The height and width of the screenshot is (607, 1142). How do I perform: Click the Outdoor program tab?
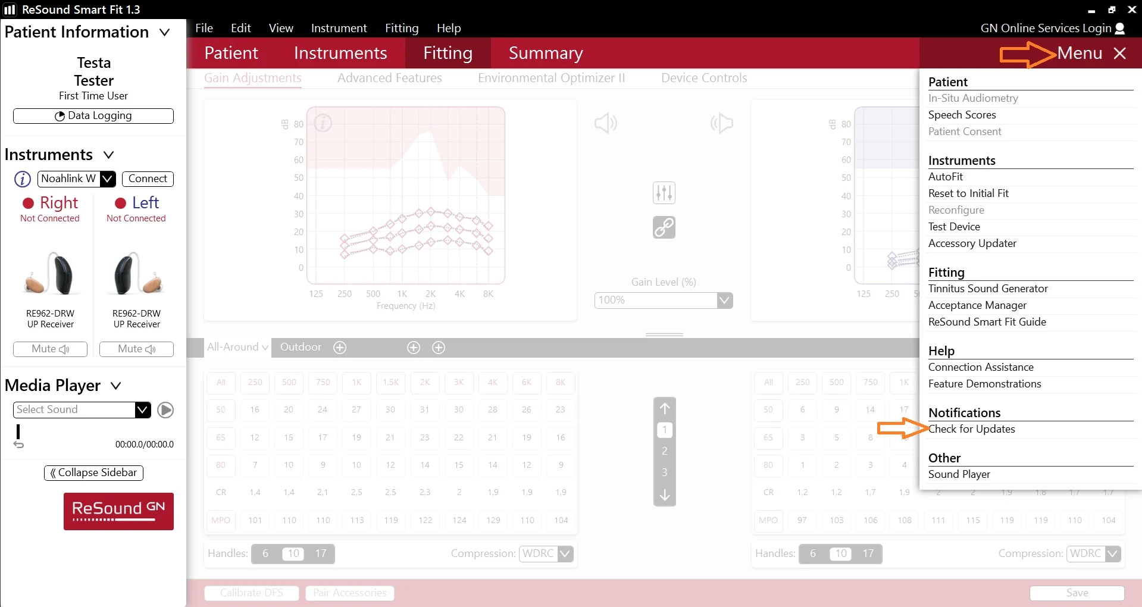[x=301, y=347]
